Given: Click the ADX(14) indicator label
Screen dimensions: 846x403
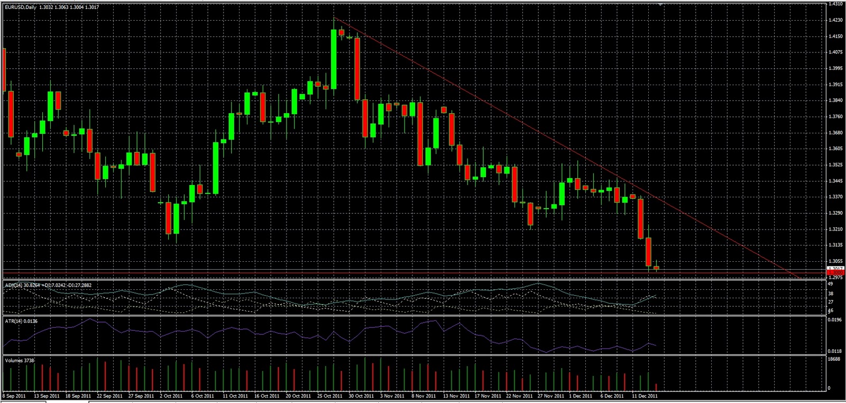Looking at the screenshot, I should 48,285.
